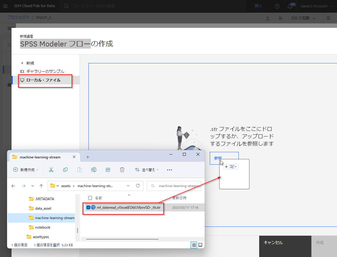The height and width of the screenshot is (257, 337).
Task: Open the Explorer See more ellipsis menu
Action: pyautogui.click(x=169, y=170)
